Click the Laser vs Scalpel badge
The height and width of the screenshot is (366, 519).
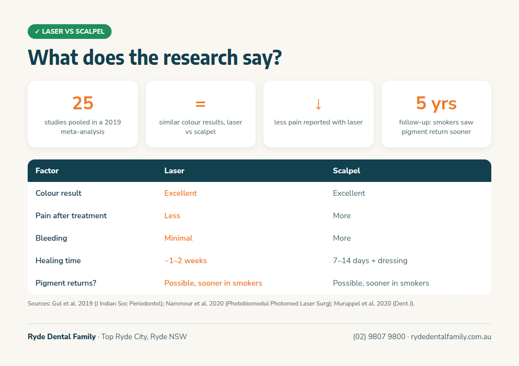tap(70, 32)
